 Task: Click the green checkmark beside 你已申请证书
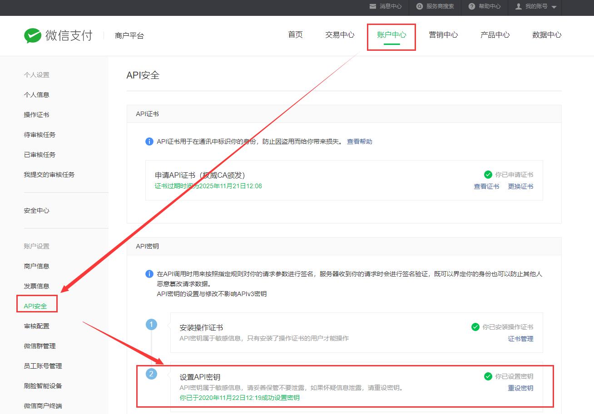click(x=488, y=174)
